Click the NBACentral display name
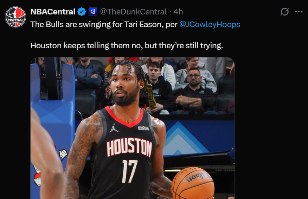This screenshot has width=308, height=199. click(53, 12)
